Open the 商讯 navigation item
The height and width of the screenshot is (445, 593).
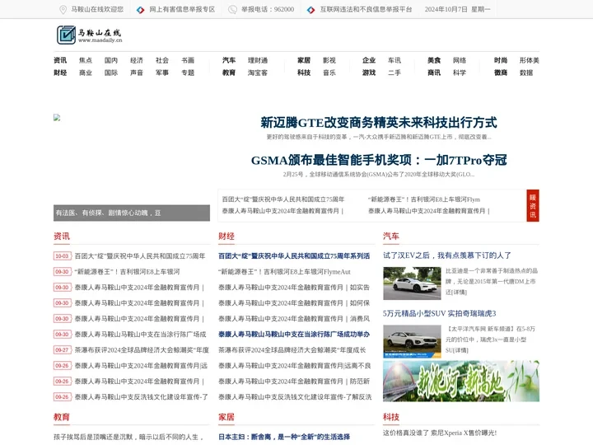434,73
